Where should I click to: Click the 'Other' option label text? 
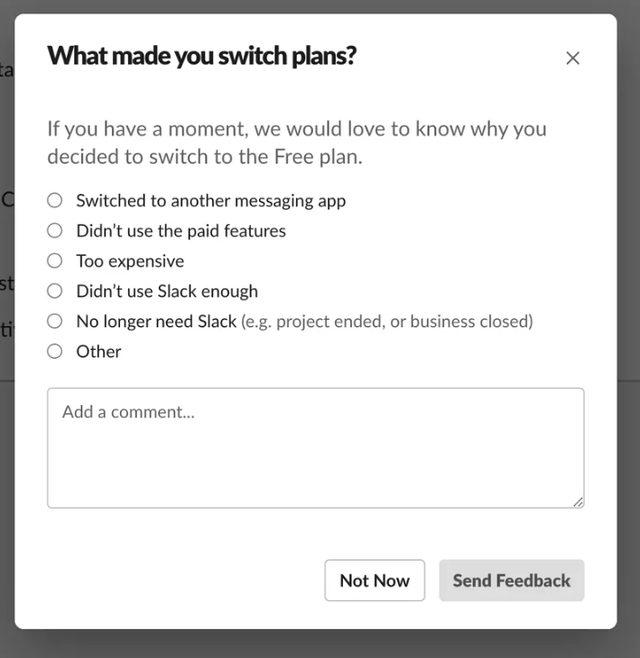[x=98, y=351]
